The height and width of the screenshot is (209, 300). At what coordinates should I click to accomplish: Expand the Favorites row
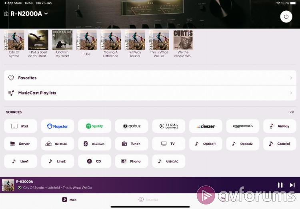[150, 78]
